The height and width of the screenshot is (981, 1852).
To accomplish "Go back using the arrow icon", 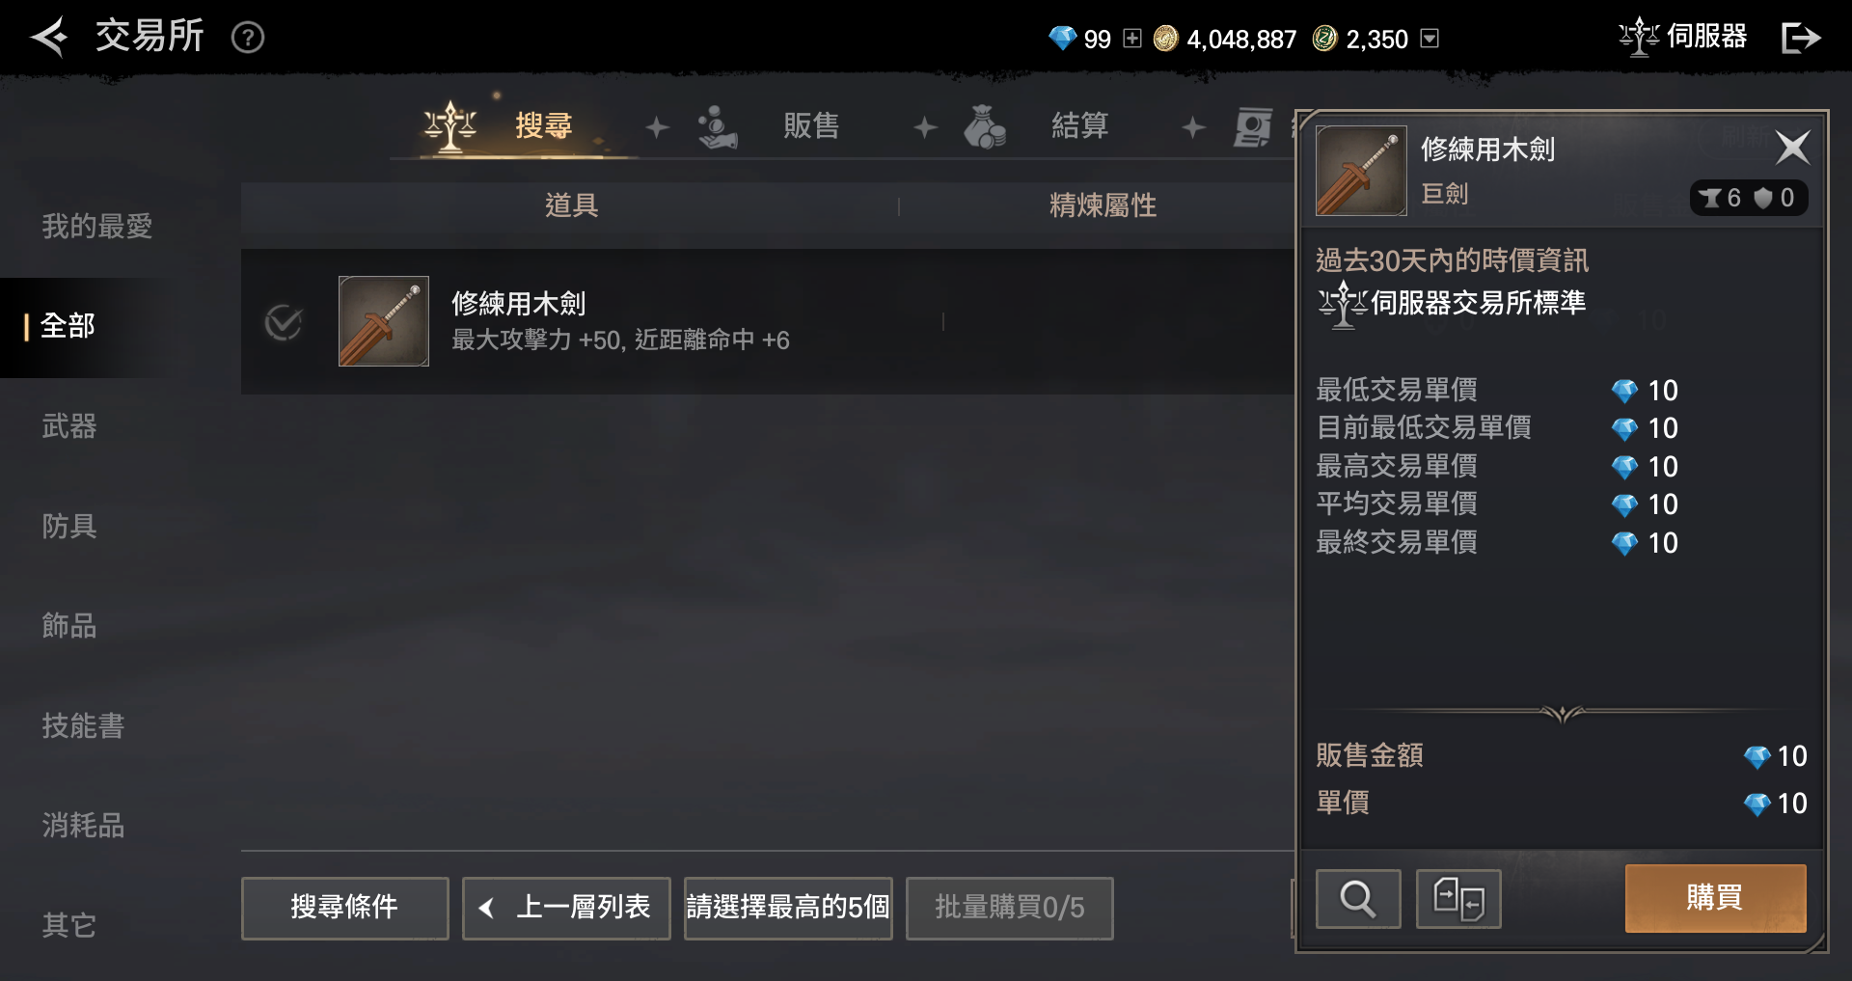I will tap(49, 38).
